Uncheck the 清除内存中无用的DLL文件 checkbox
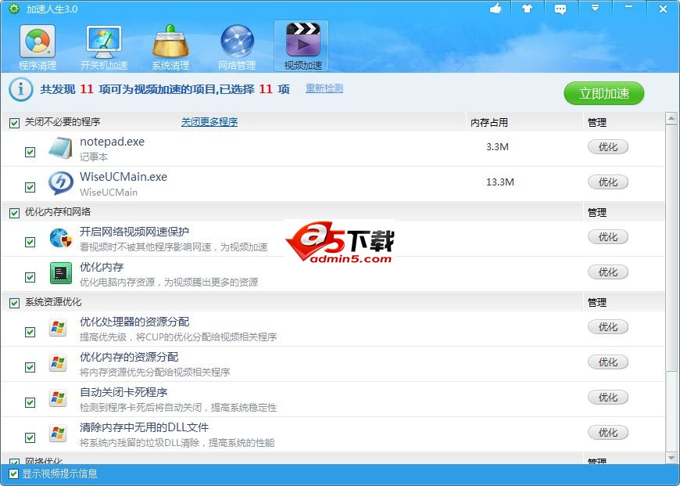This screenshot has height=486, width=680. pyautogui.click(x=30, y=437)
